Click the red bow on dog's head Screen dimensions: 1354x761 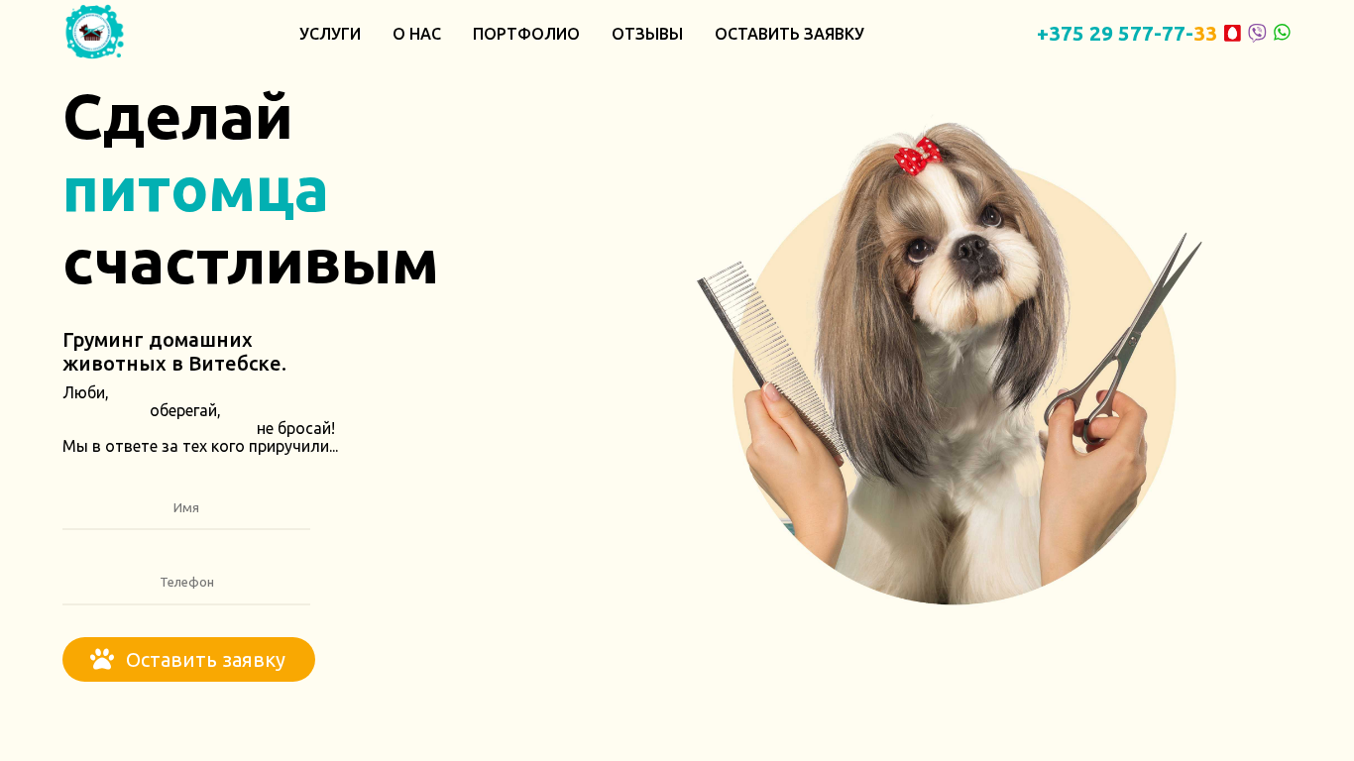[x=918, y=157]
